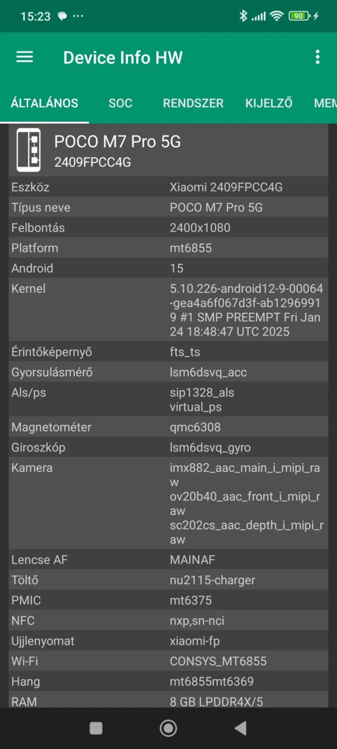337x749 pixels.
Task: Tap the Kamera sensor list row
Action: pos(168,503)
